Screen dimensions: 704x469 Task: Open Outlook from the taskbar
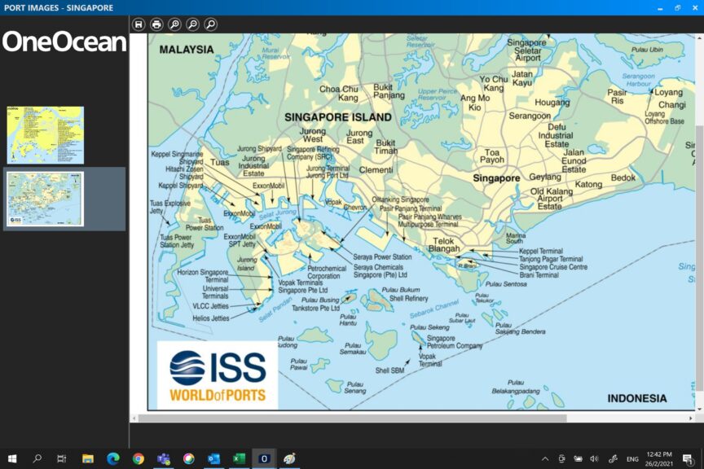point(213,458)
